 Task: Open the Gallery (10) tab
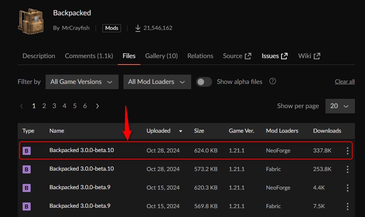pos(161,56)
